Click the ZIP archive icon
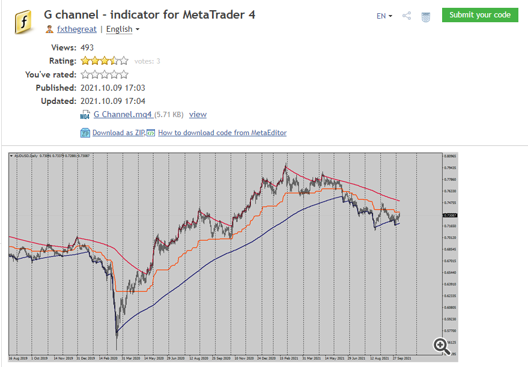The height and width of the screenshot is (367, 528). 85,133
